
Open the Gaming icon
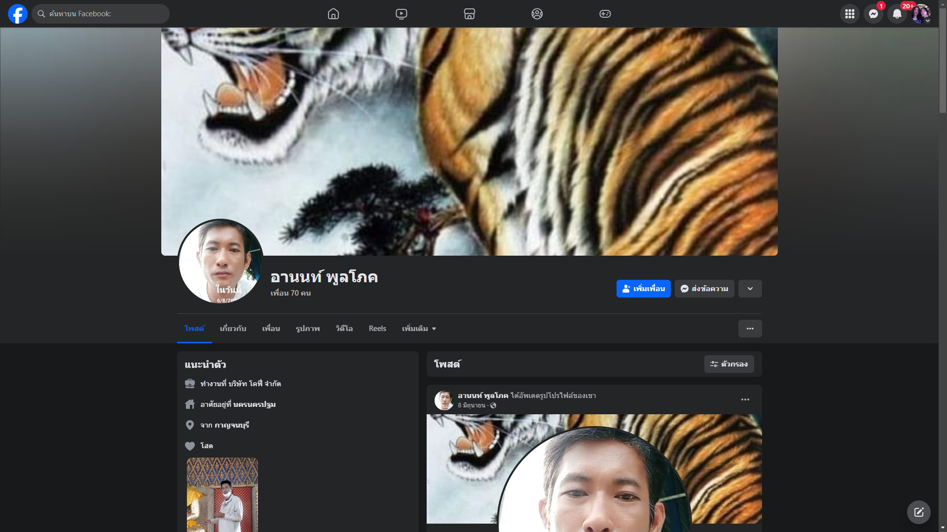tap(605, 14)
